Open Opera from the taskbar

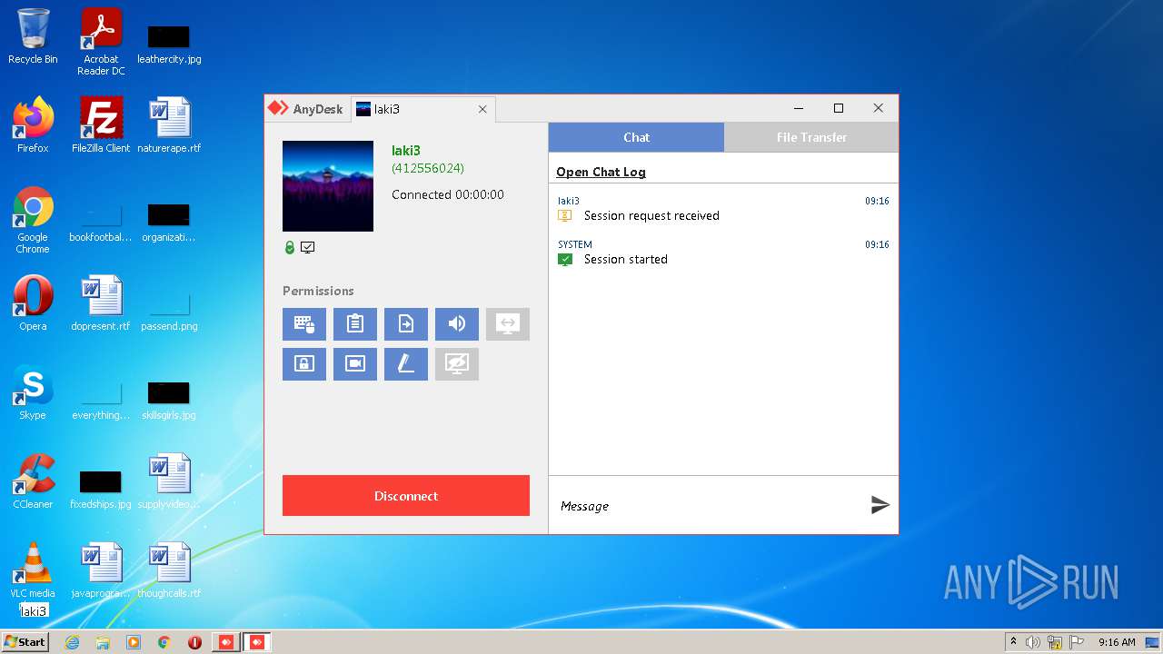point(194,642)
